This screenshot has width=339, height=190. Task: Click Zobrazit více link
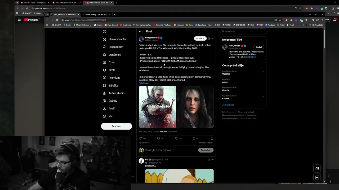coord(228,105)
